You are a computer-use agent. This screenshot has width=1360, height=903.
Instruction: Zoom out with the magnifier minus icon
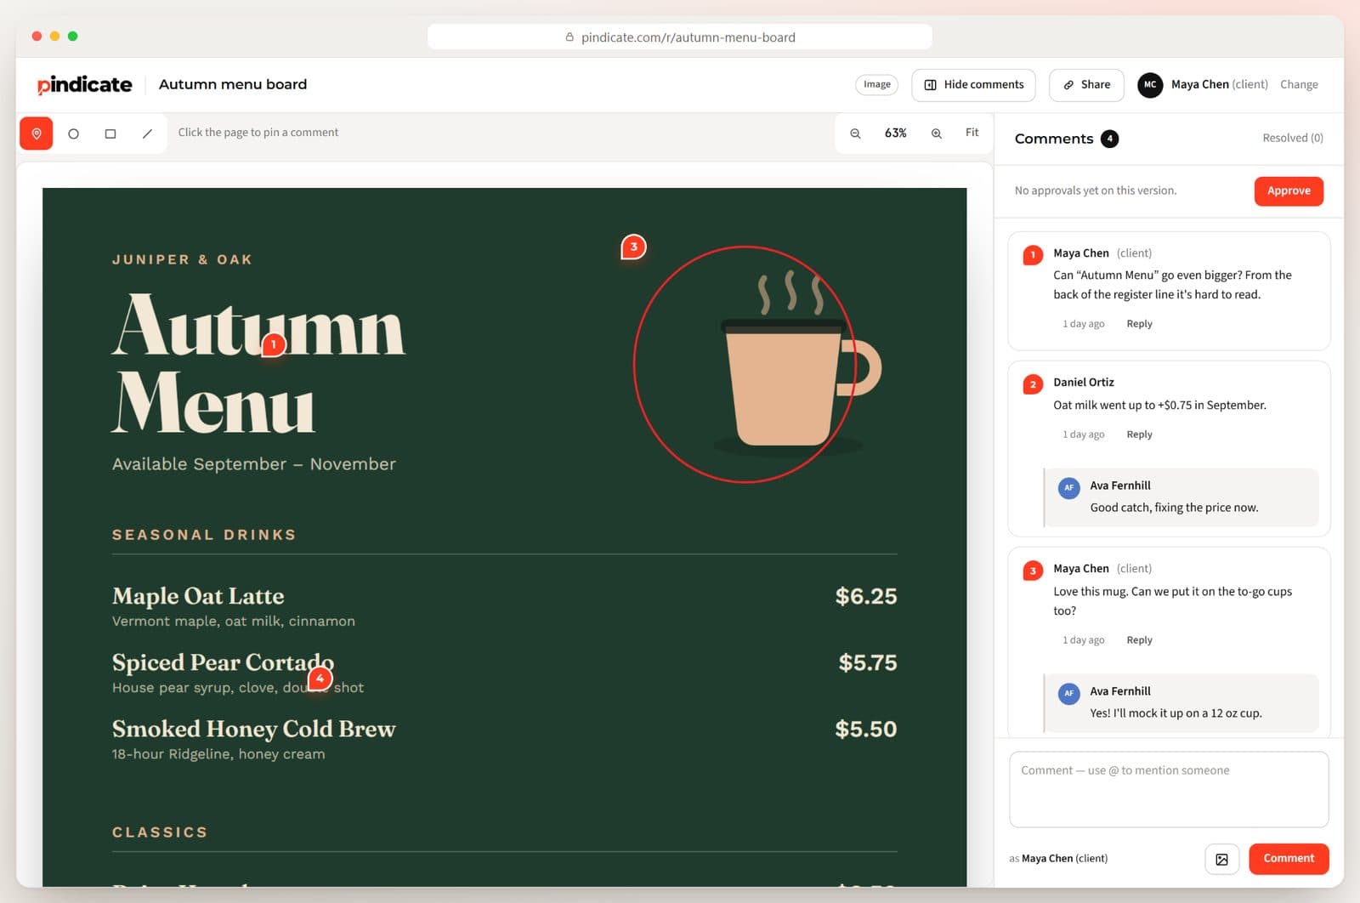click(x=855, y=133)
